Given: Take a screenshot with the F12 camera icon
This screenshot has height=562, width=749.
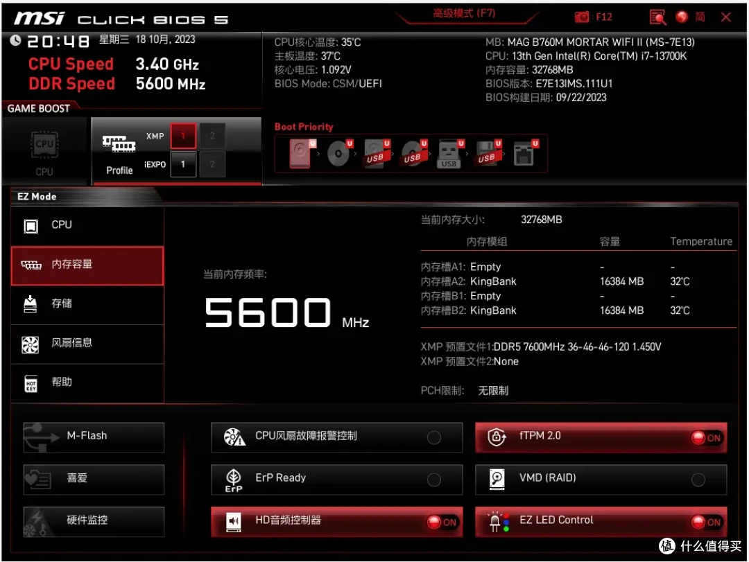Looking at the screenshot, I should (x=581, y=17).
